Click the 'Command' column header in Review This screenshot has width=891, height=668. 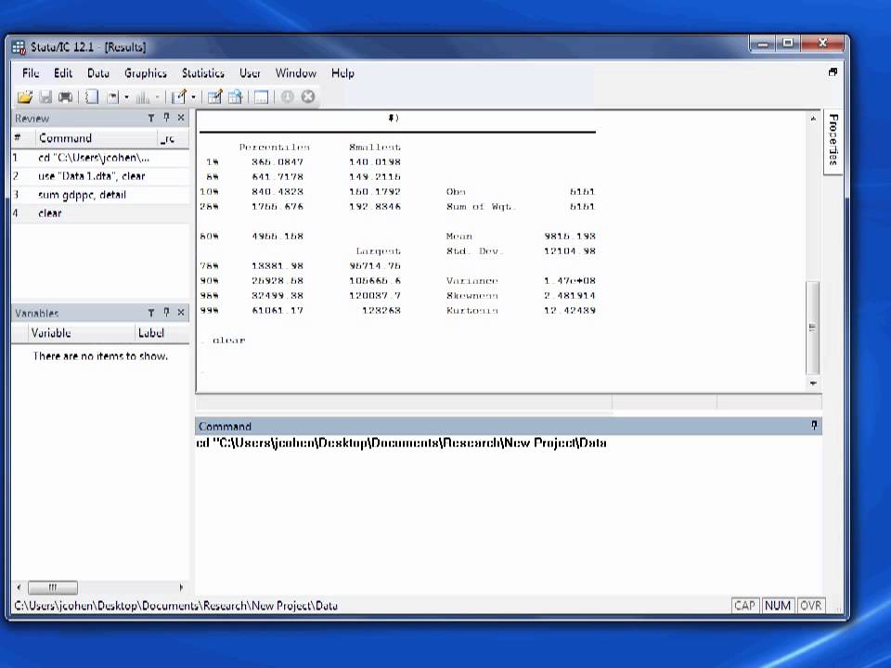click(96, 138)
